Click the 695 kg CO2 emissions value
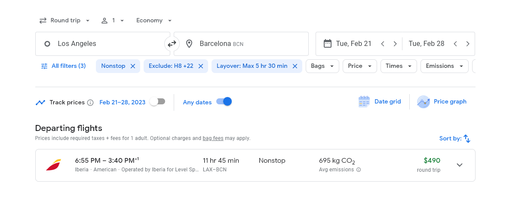 point(337,161)
